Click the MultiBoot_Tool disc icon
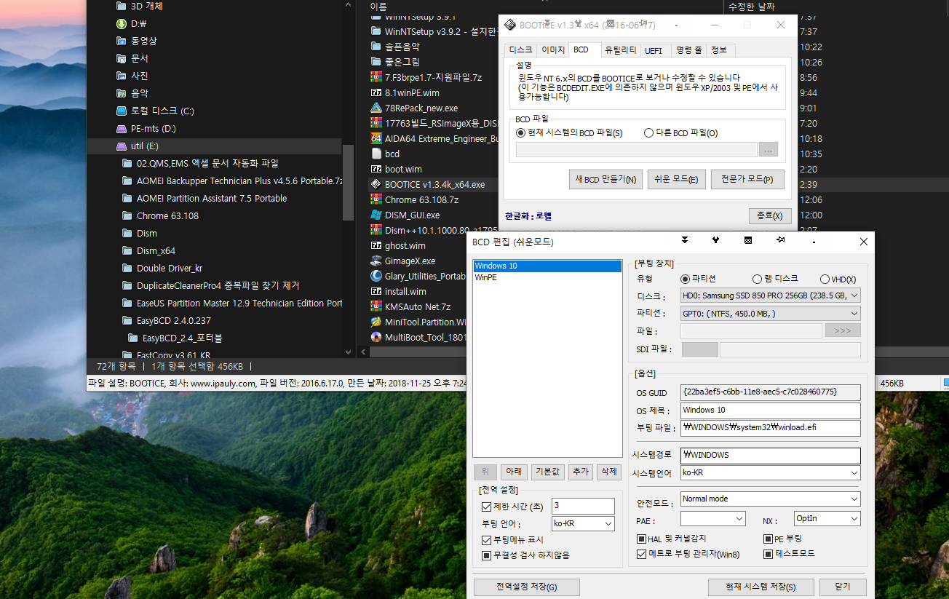 (376, 337)
